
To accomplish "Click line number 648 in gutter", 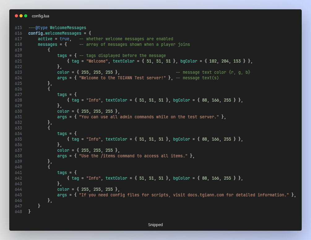I will [18, 212].
